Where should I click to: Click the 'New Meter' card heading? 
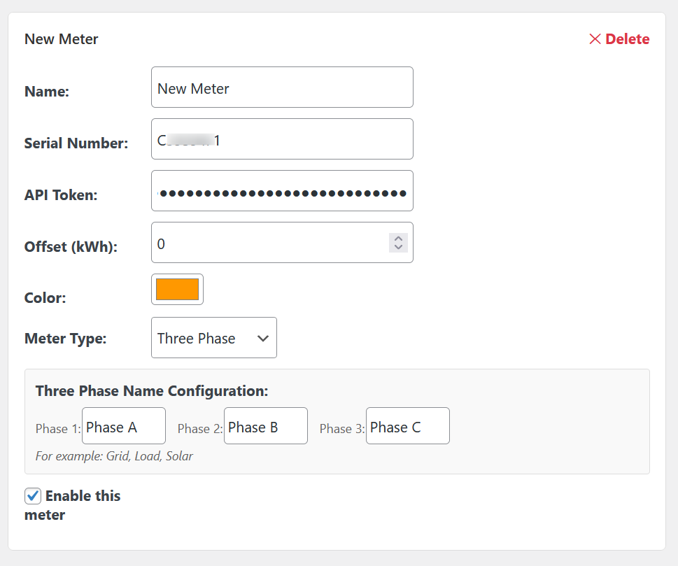pos(62,39)
